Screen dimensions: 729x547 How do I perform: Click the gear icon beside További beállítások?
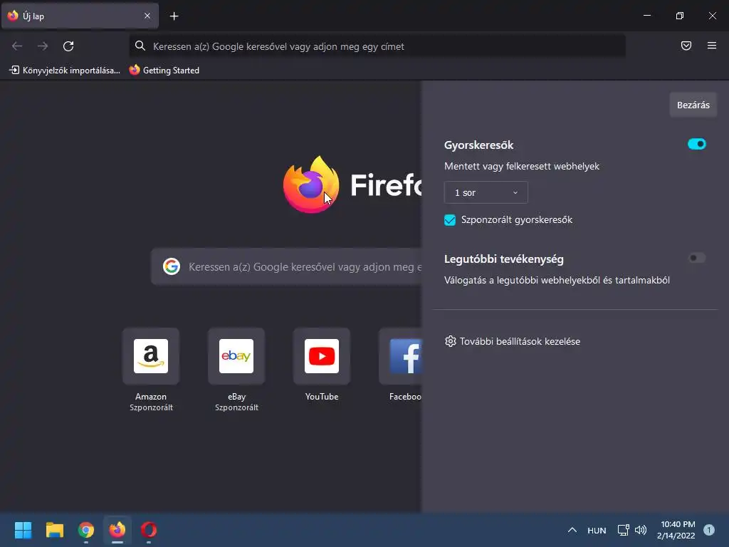451,341
